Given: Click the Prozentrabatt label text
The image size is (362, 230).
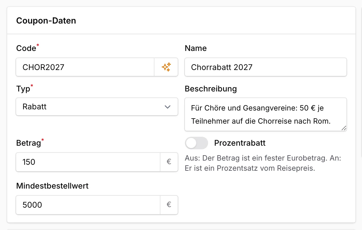Looking at the screenshot, I should point(240,143).
